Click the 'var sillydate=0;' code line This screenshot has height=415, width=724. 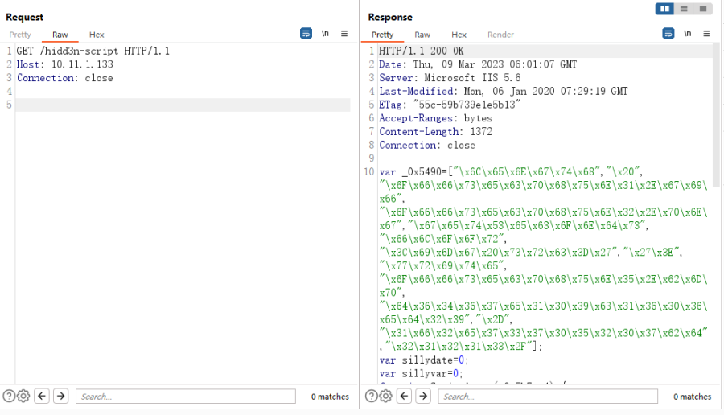(424, 360)
